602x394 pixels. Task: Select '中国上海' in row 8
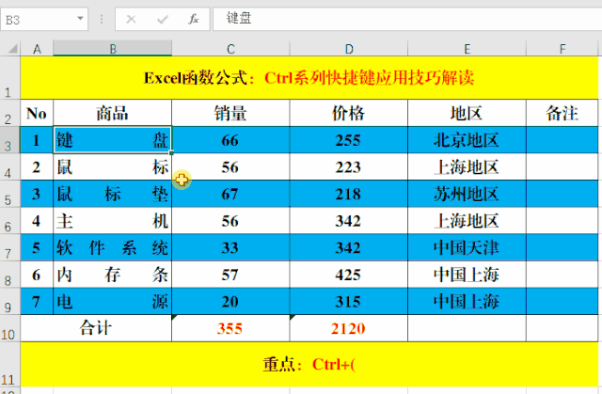[467, 275]
